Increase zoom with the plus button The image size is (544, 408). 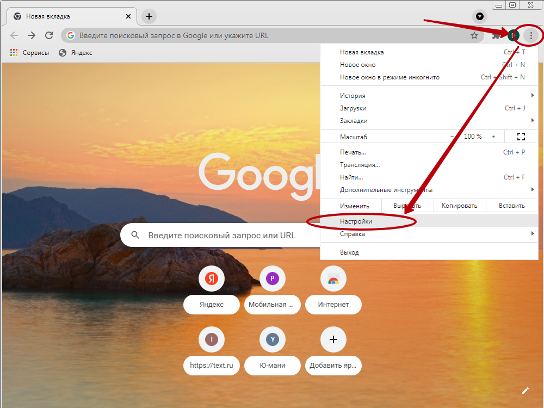click(493, 137)
